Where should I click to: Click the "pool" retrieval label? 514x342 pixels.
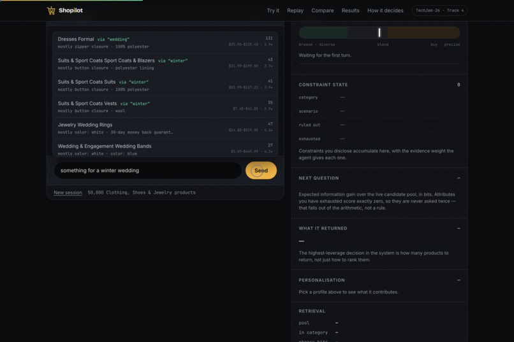pos(304,323)
